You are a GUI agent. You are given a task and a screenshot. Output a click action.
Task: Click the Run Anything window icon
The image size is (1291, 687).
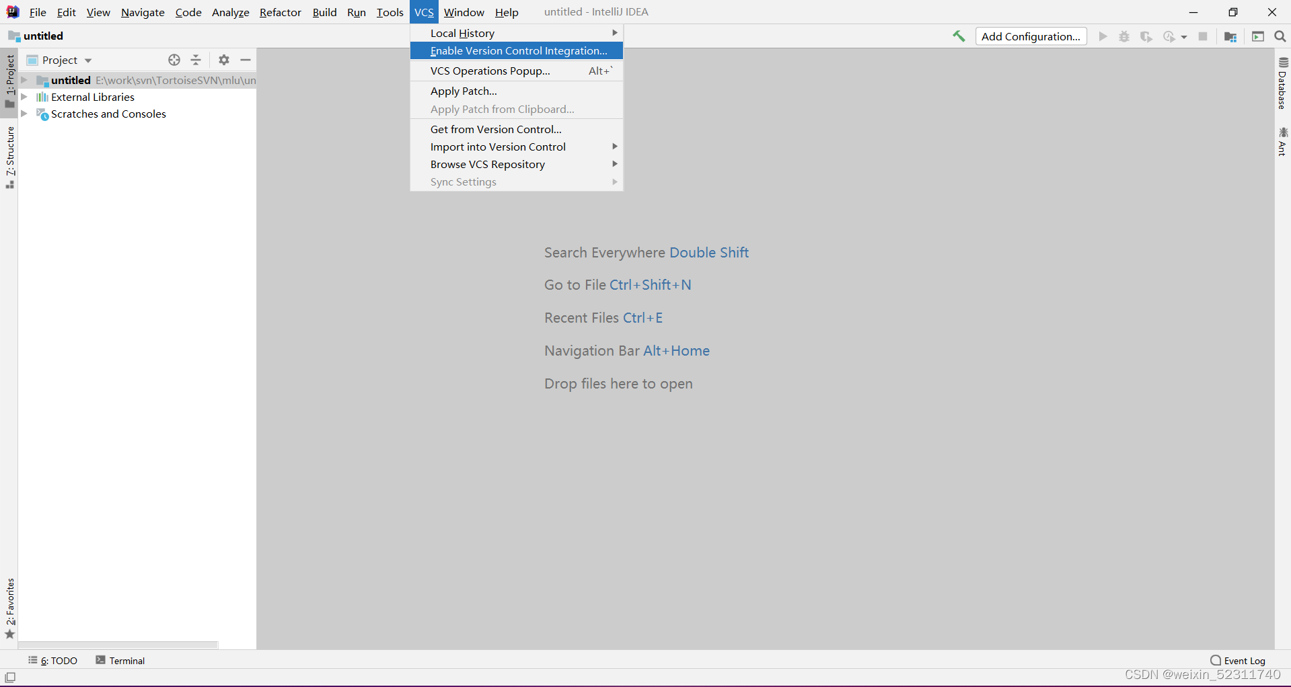[x=1258, y=36]
